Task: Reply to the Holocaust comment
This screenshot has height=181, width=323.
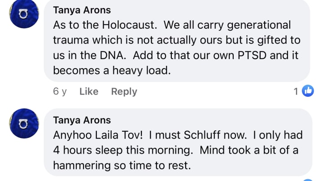Action: point(124,91)
